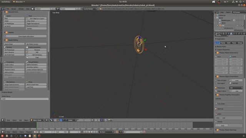This screenshot has width=246, height=138.
Task: Toggle selectability arrow of root in outliner
Action: (x=240, y=26)
